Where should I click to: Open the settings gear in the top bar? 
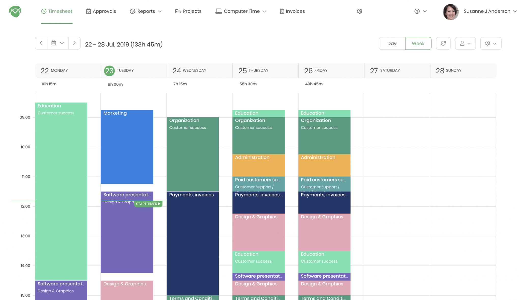tap(359, 11)
